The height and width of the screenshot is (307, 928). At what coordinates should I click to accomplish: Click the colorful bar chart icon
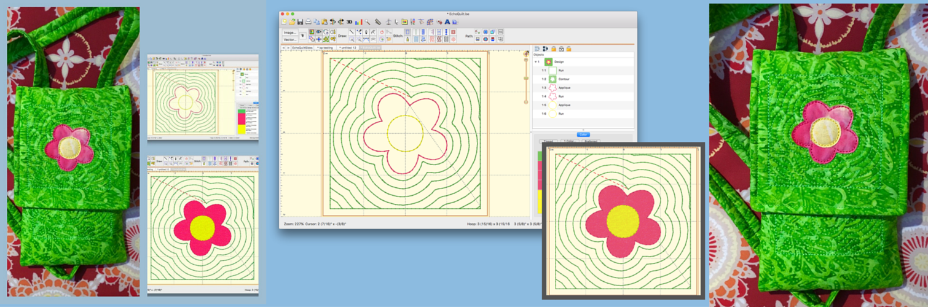pyautogui.click(x=358, y=22)
